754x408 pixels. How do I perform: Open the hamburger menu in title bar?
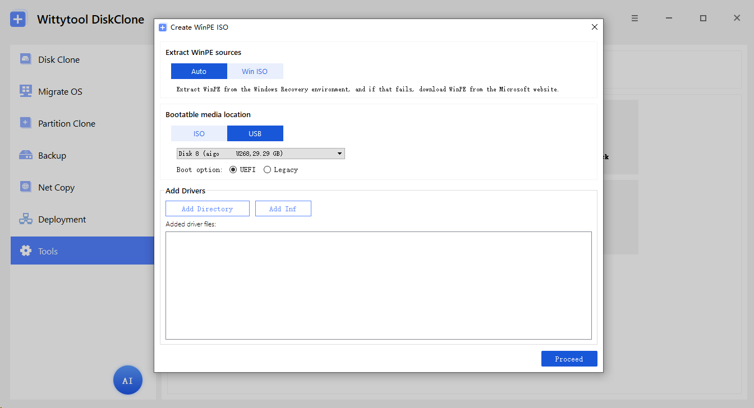tap(635, 18)
